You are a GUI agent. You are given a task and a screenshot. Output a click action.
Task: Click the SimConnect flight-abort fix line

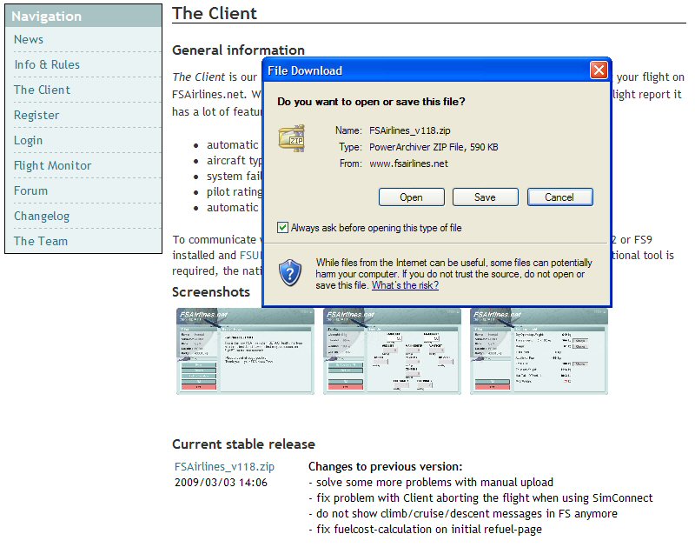(480, 497)
